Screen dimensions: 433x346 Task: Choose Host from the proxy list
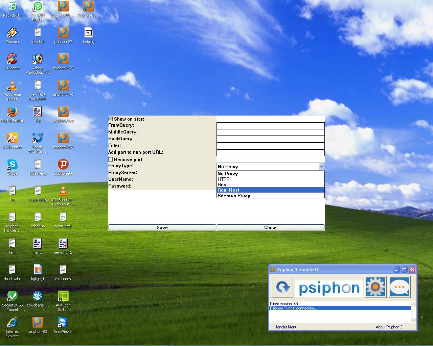270,184
